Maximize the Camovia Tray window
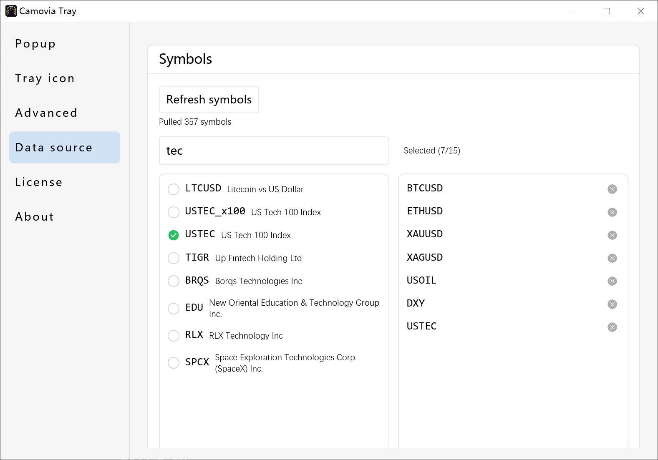Screen dimensions: 658x460 (607, 11)
